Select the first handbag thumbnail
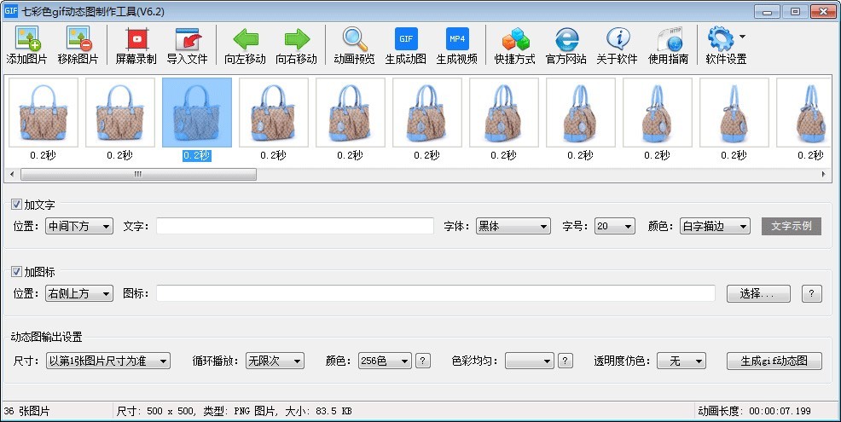The image size is (841, 422). (x=43, y=112)
